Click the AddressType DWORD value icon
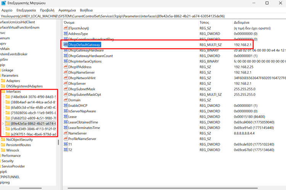The width and height of the screenshot is (286, 190). click(x=66, y=34)
